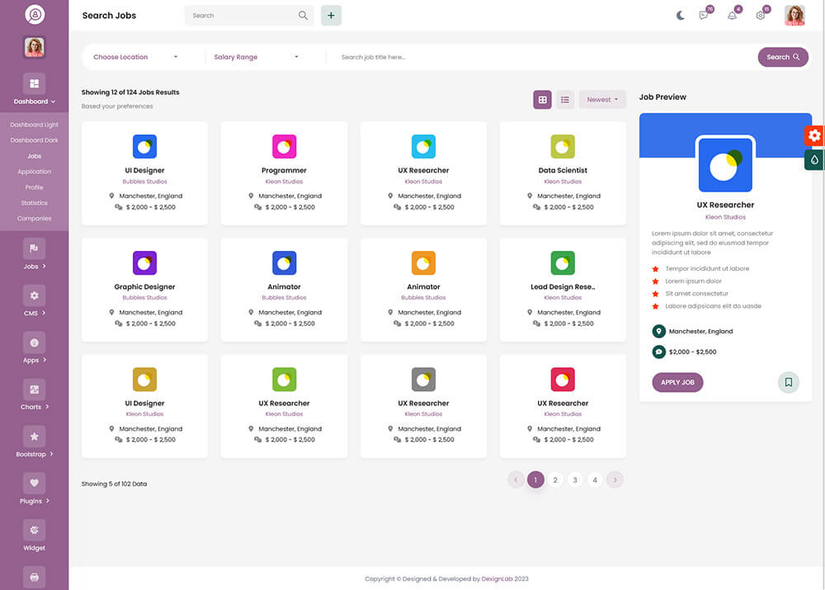Click the APPLY JOB button
The width and height of the screenshot is (825, 590).
click(x=677, y=382)
